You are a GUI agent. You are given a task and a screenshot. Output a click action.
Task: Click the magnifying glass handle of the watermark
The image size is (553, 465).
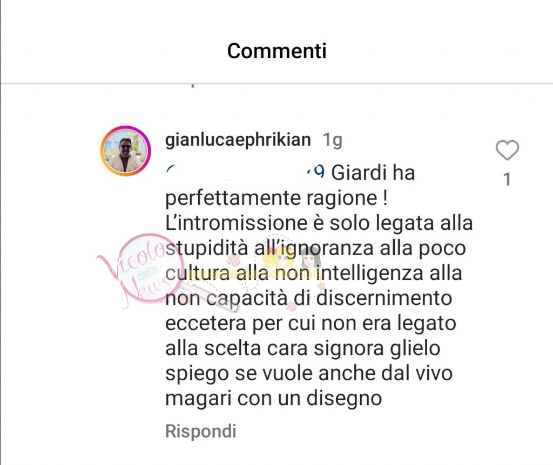coord(212,299)
